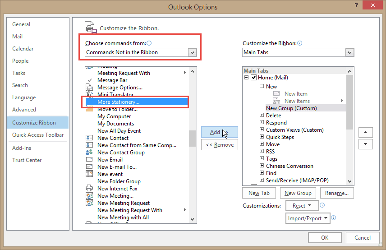Click the info icon beside Choose commands from
Image resolution: width=386 pixels, height=250 pixels.
149,43
